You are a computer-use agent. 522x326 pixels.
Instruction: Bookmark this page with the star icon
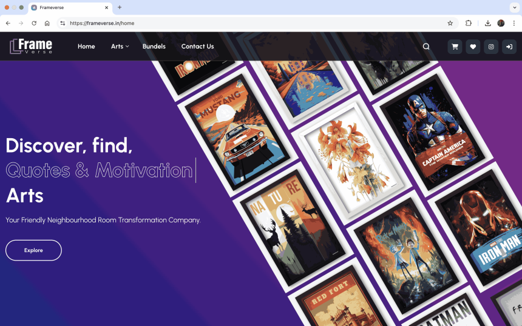(450, 23)
